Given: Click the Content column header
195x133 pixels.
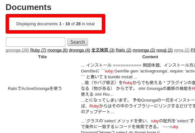Looking at the screenshot, I should [150, 57].
